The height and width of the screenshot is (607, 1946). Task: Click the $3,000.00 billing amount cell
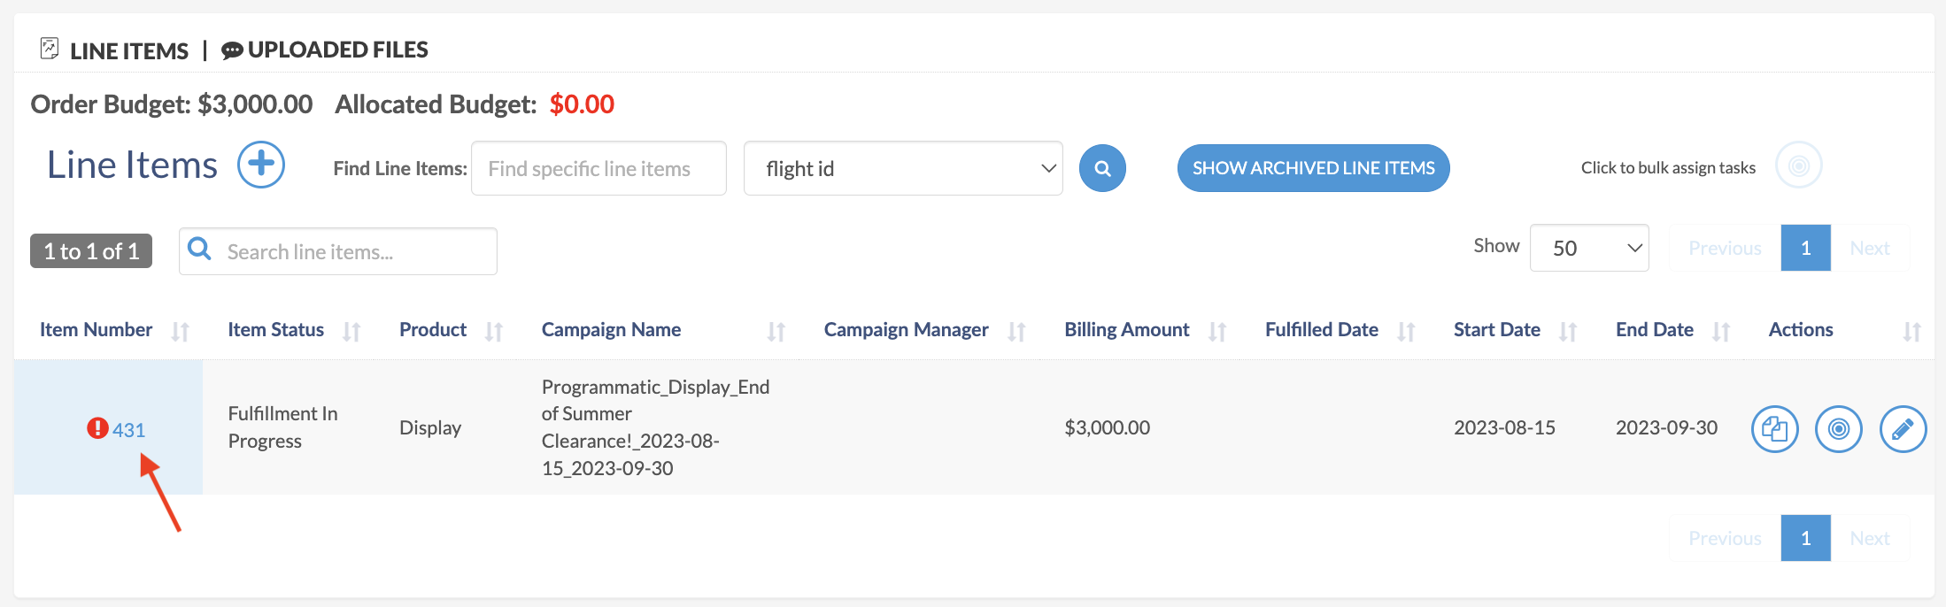(x=1107, y=427)
